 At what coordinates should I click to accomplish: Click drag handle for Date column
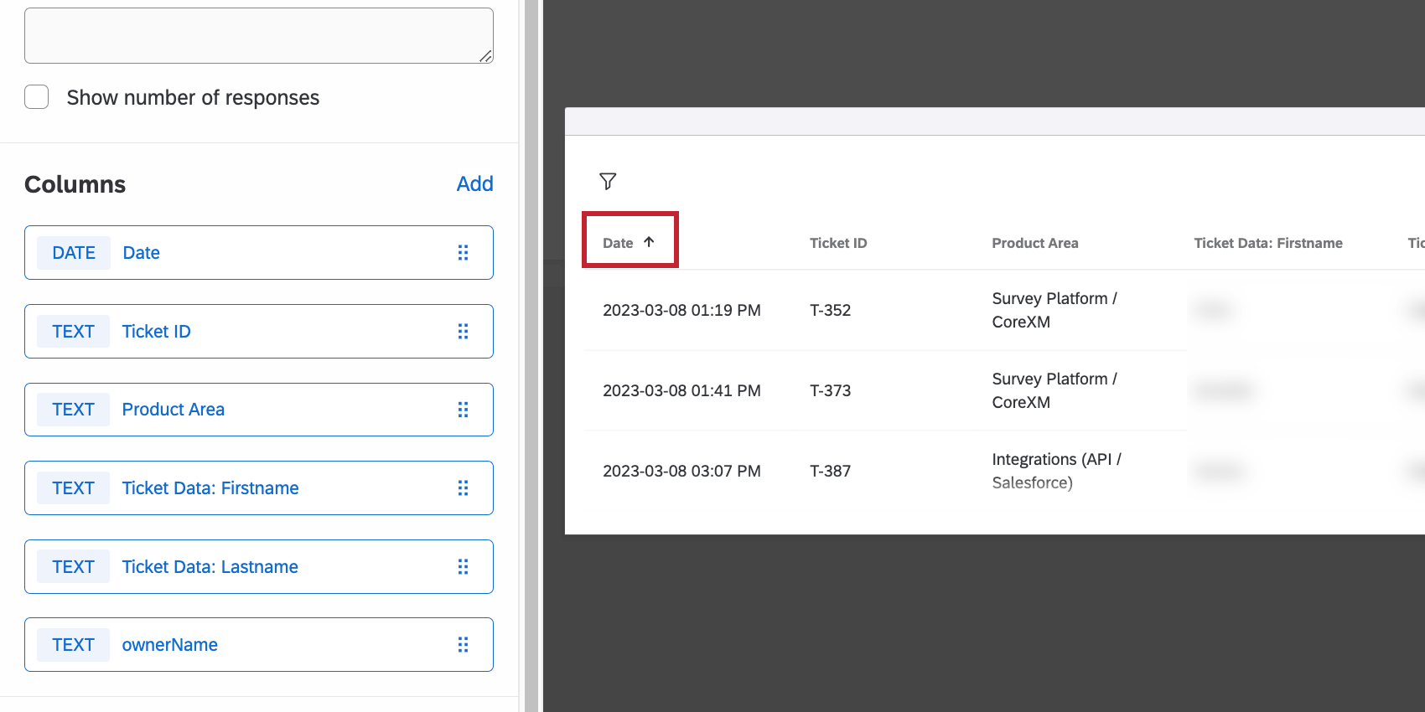pyautogui.click(x=463, y=253)
